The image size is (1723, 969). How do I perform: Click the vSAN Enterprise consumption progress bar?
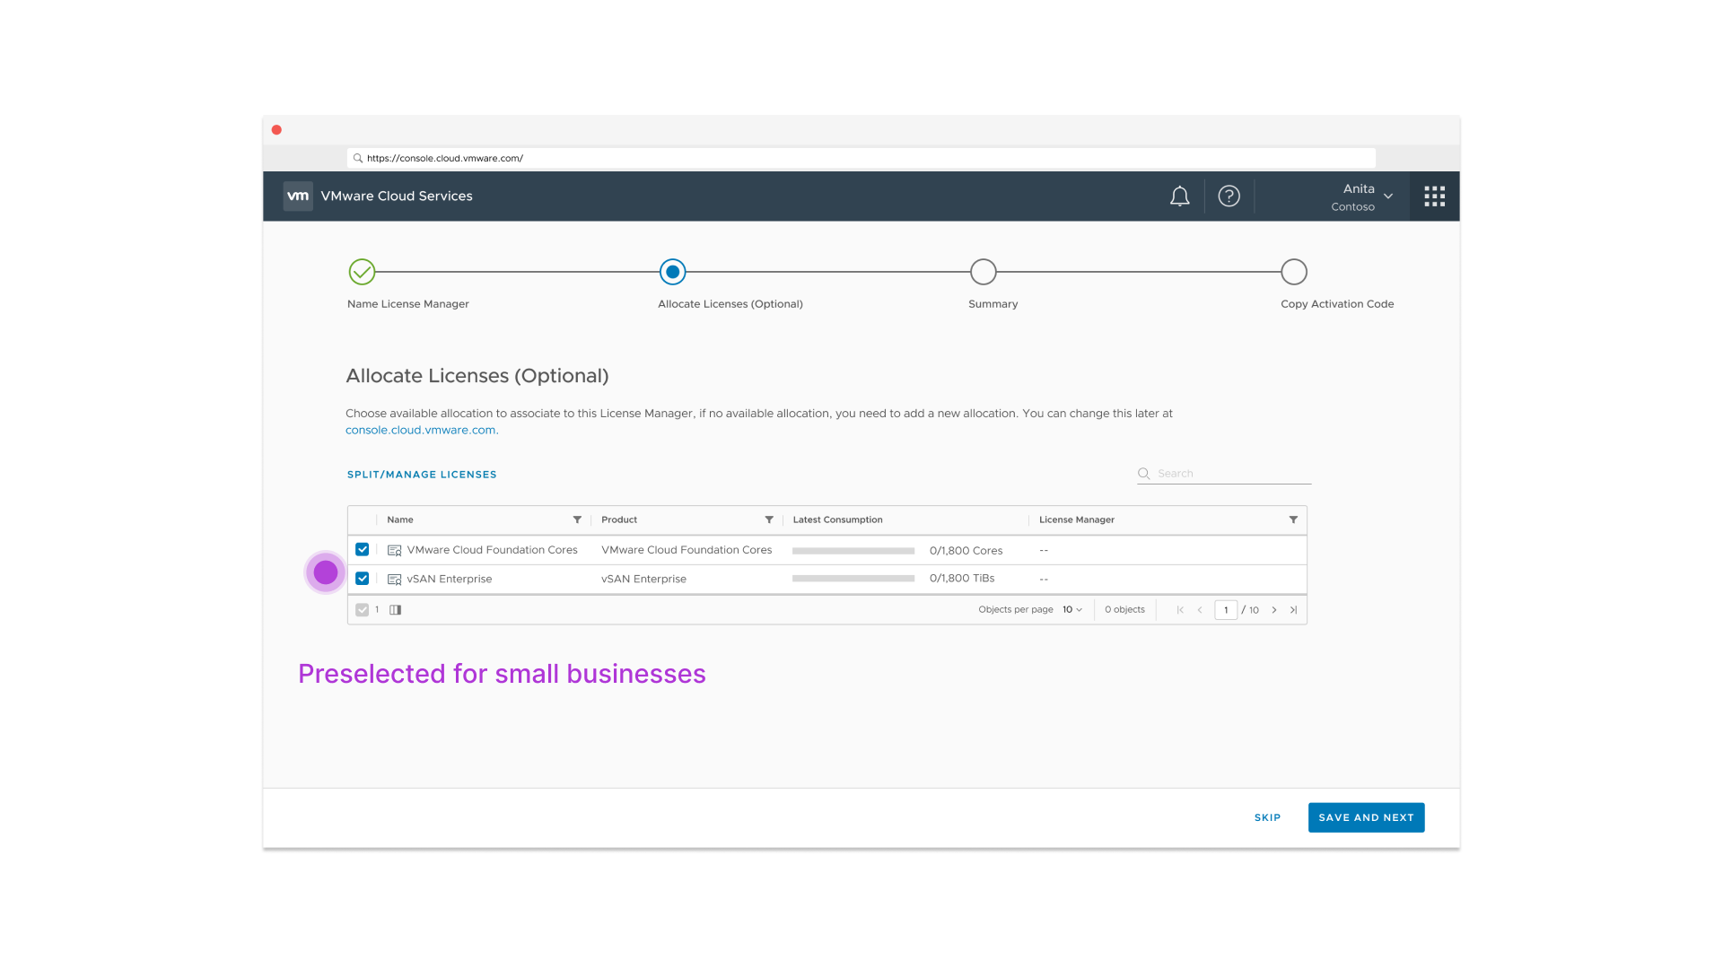[853, 579]
